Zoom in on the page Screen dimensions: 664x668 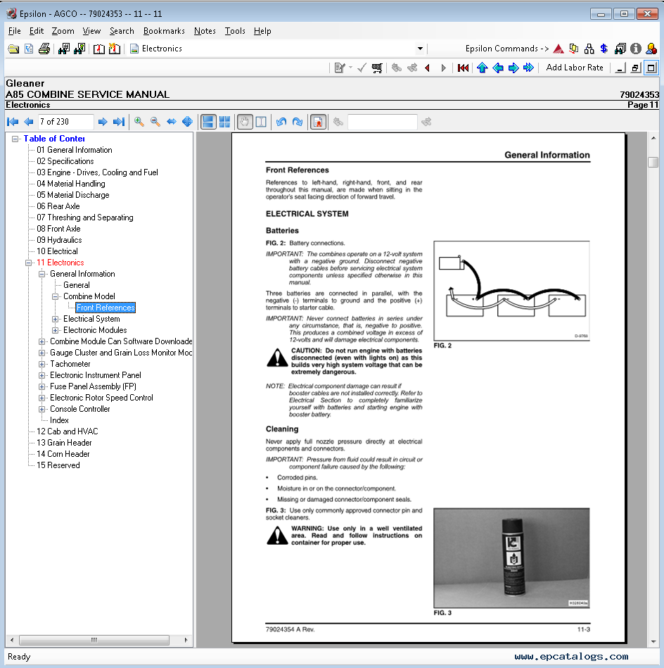tap(139, 122)
